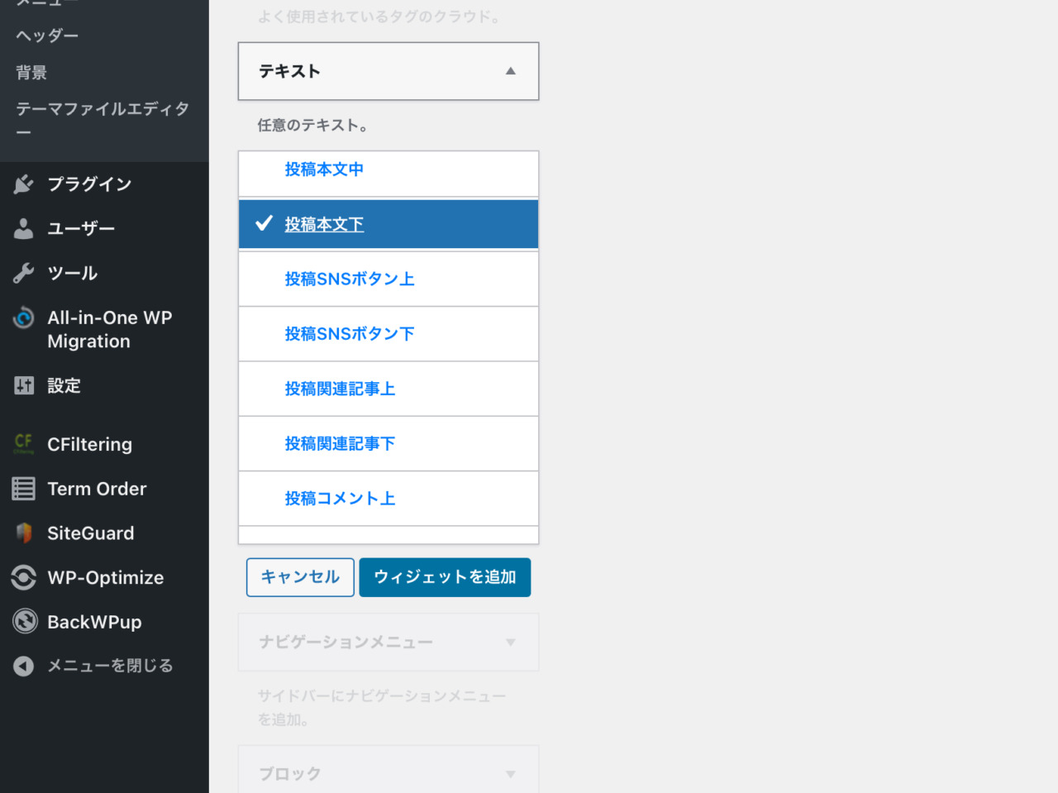Select the ユーザー (Users) sidebar icon

(x=80, y=228)
